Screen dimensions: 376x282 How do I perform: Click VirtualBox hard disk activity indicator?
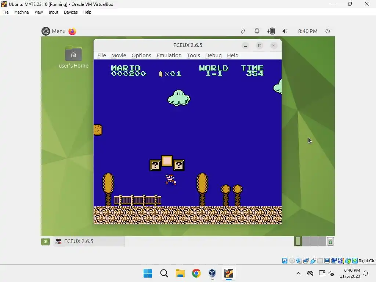[285, 260]
